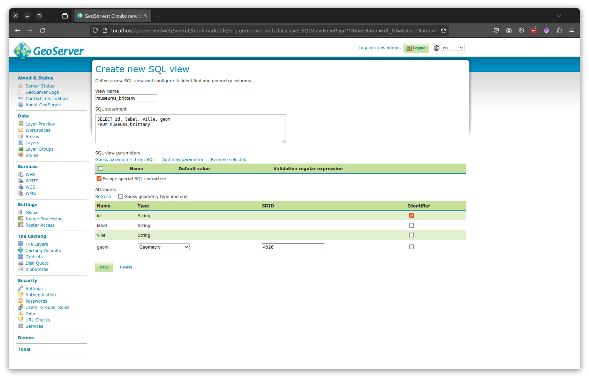Viewport: 589px width, 379px height.
Task: Click the GeoServer logo
Action: (x=49, y=51)
